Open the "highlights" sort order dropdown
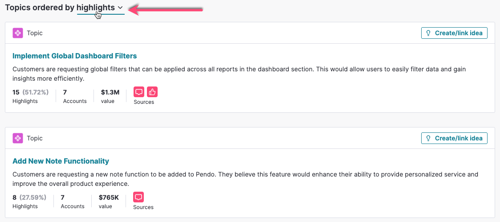Screen dimensions: 500x222 coord(100,8)
